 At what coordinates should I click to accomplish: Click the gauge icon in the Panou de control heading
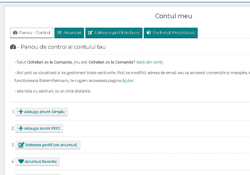point(13,47)
